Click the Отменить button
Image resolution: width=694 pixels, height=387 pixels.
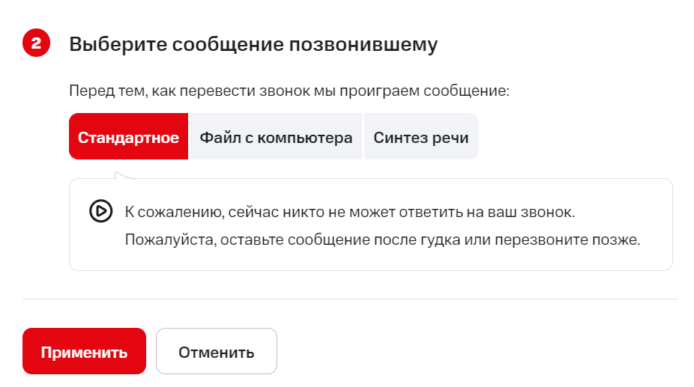pos(216,352)
